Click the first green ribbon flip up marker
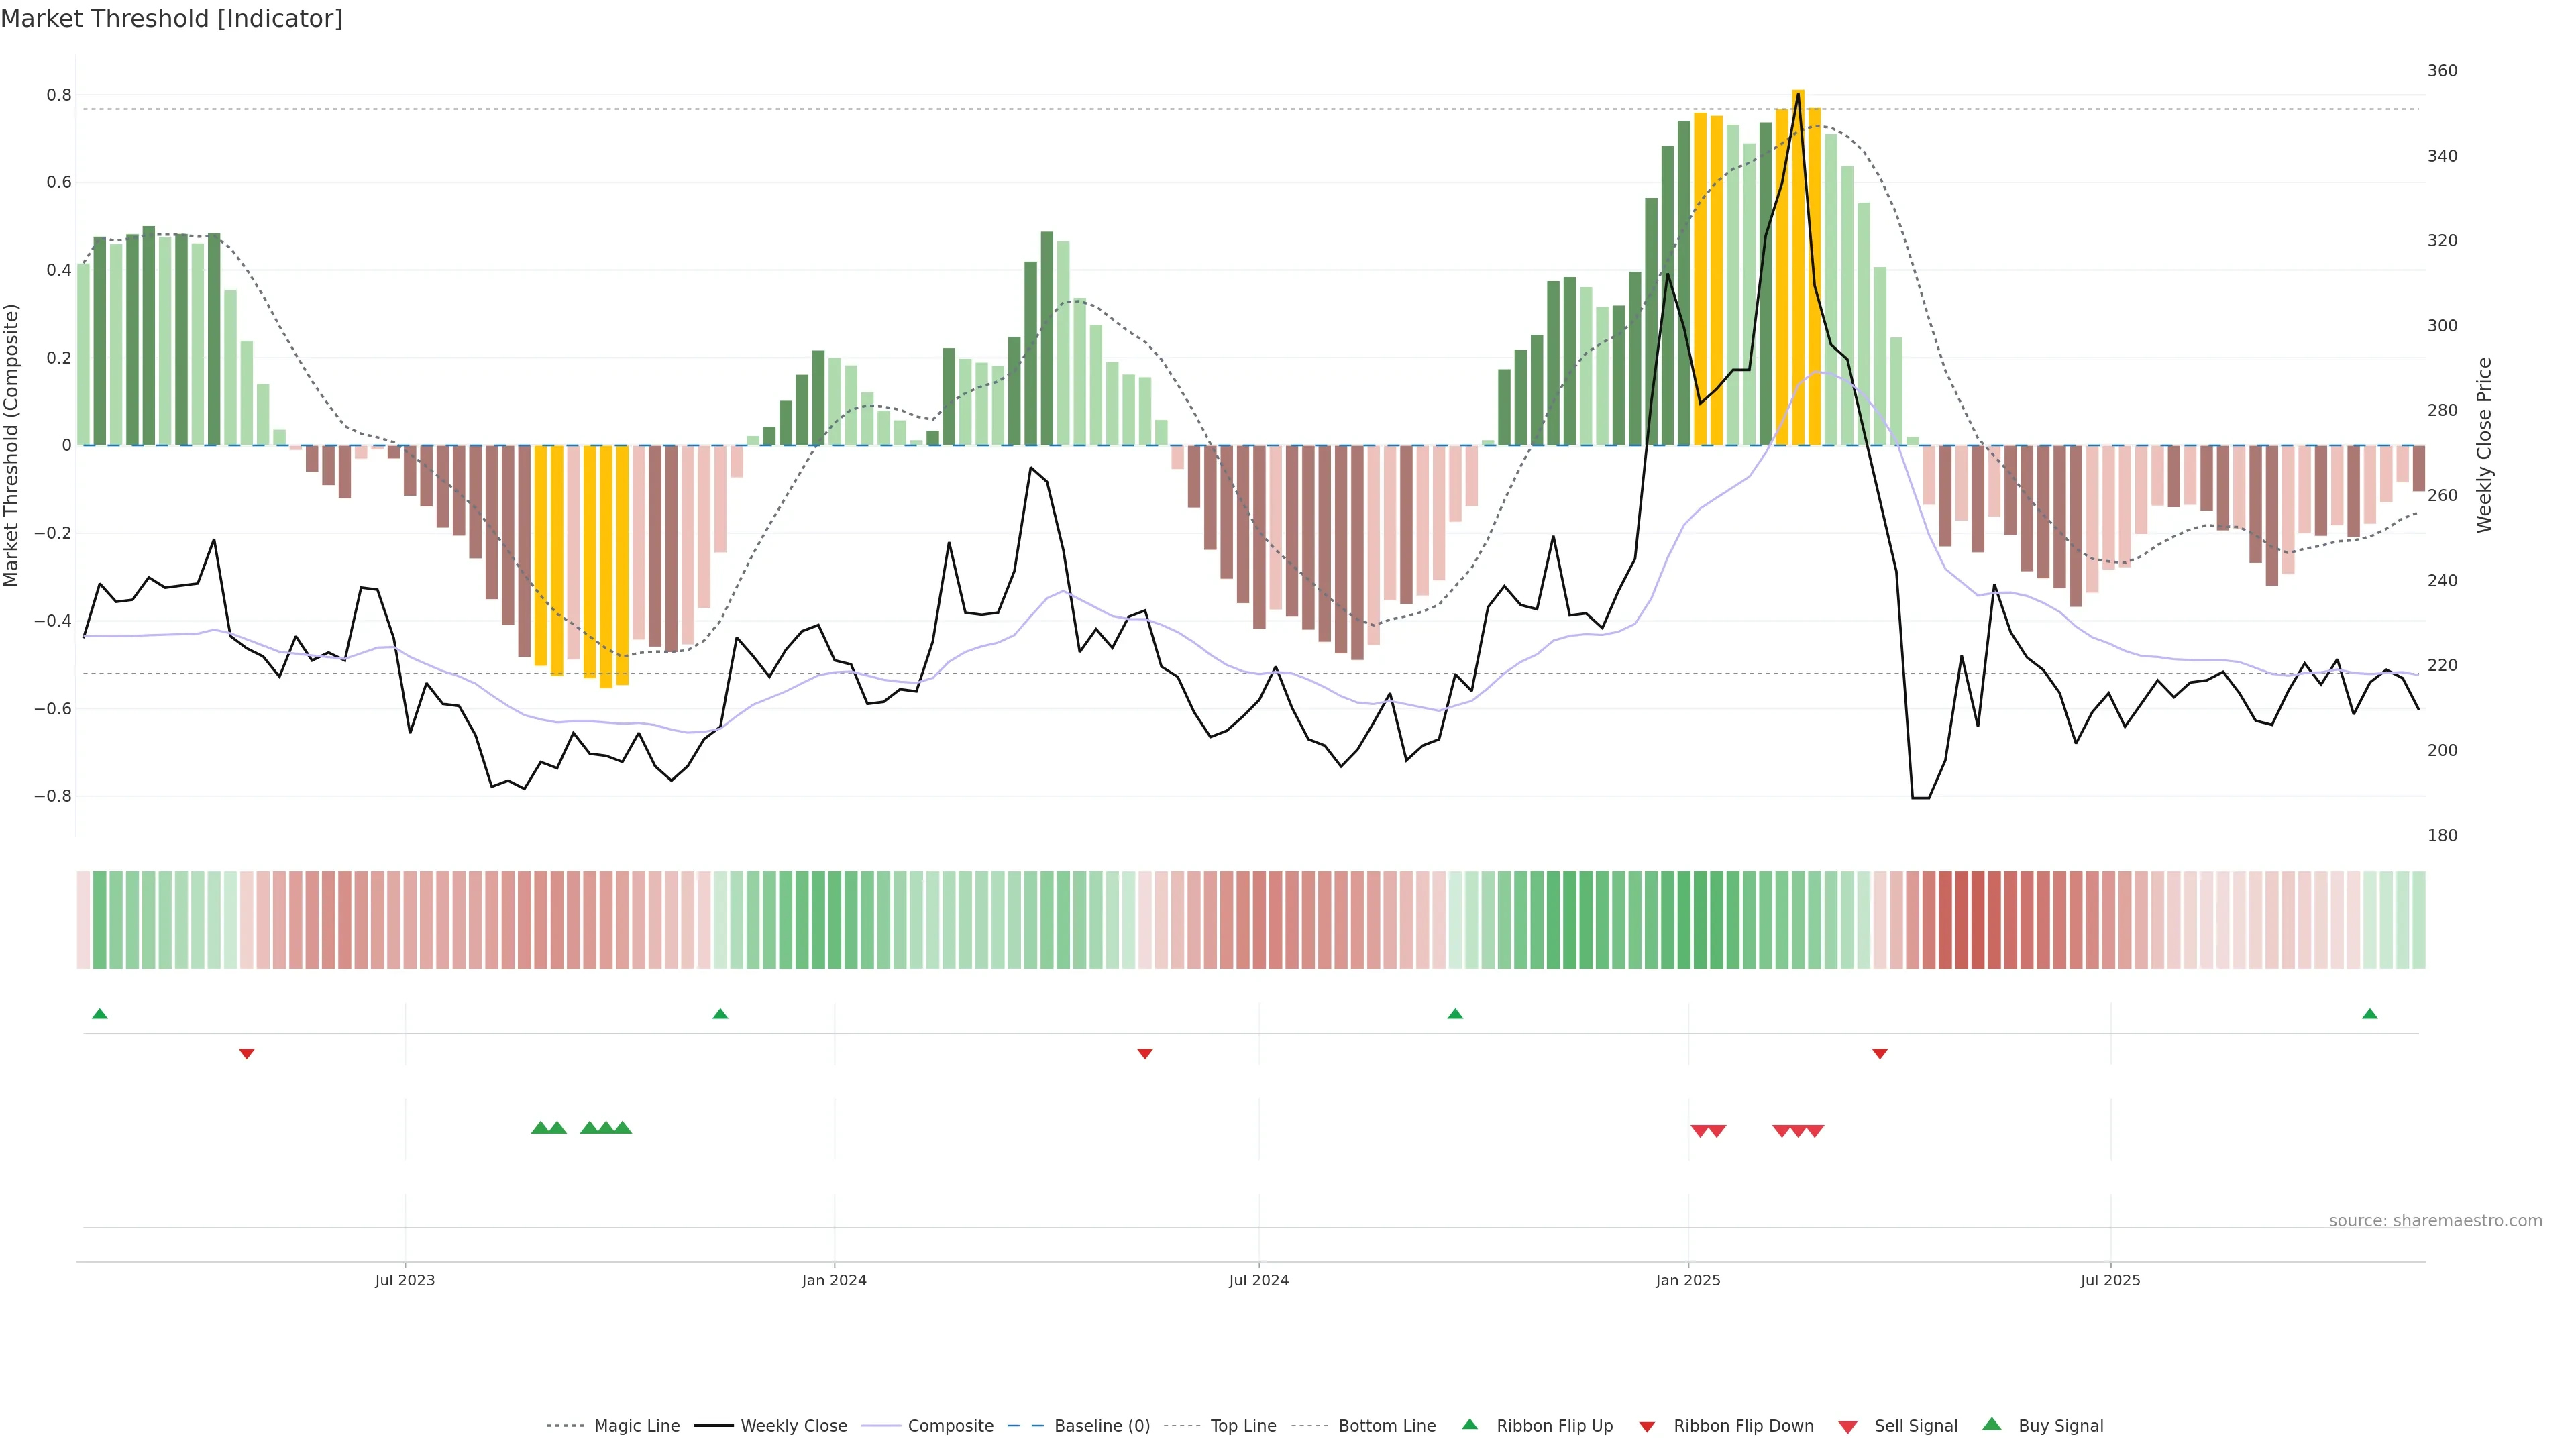Screen dimensions: 2576x1449 tap(99, 1014)
